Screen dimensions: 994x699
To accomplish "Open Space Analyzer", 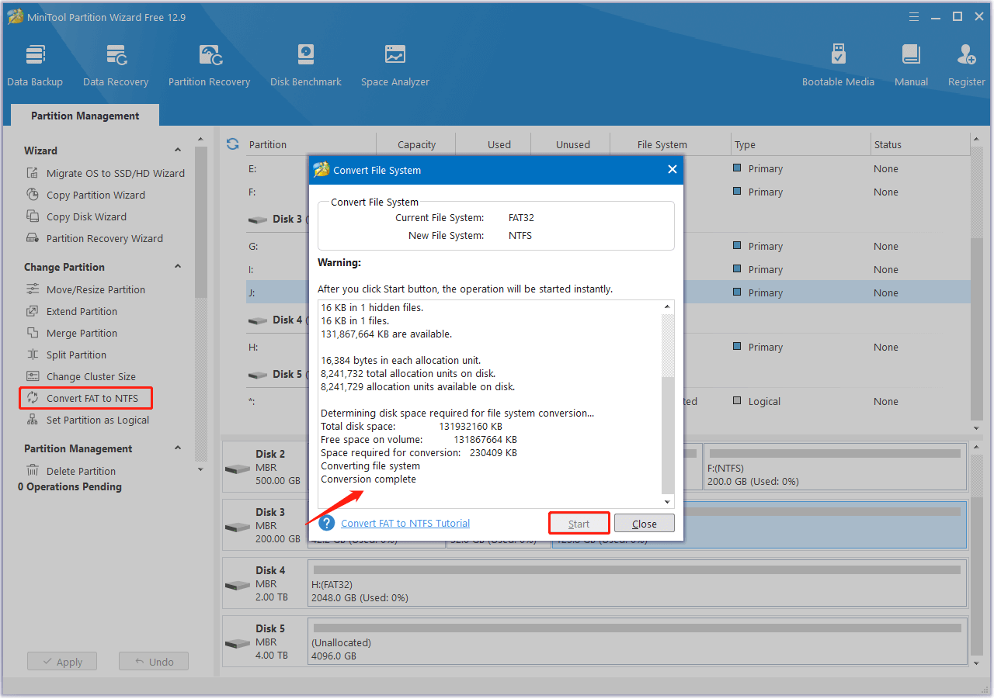I will [395, 65].
